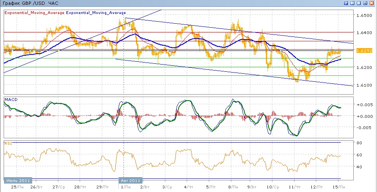The width and height of the screenshot is (377, 192).
Task: Click the Июль 2011 month marker
Action: click(x=16, y=180)
